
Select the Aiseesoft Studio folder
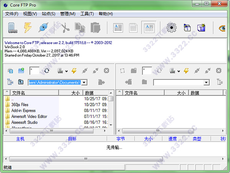[x=25, y=122]
